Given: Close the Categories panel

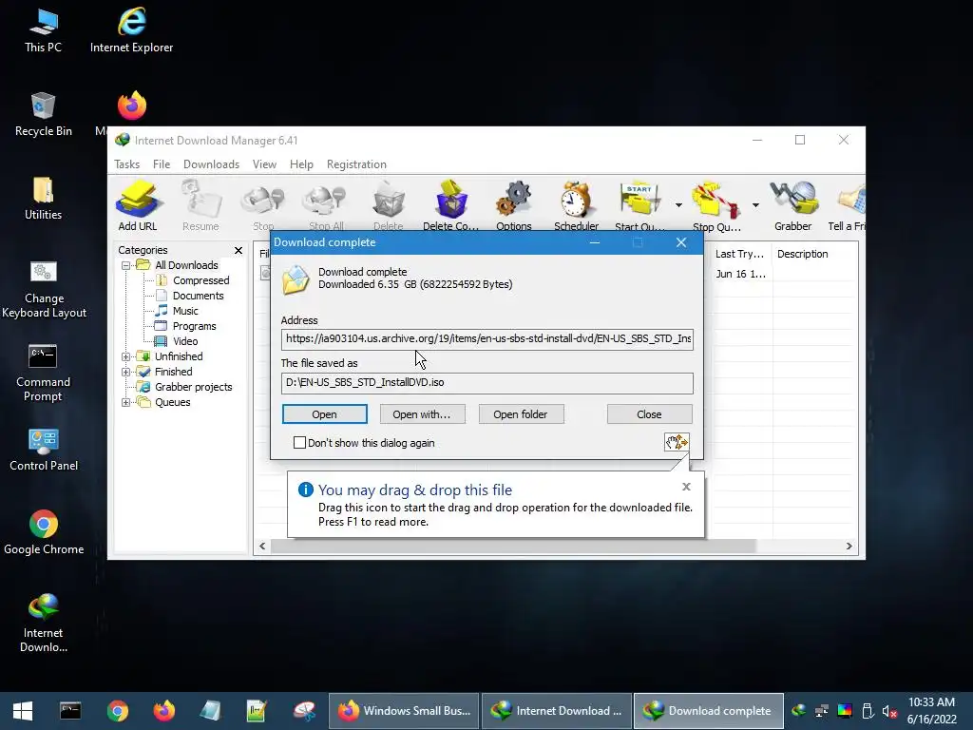Looking at the screenshot, I should [238, 250].
